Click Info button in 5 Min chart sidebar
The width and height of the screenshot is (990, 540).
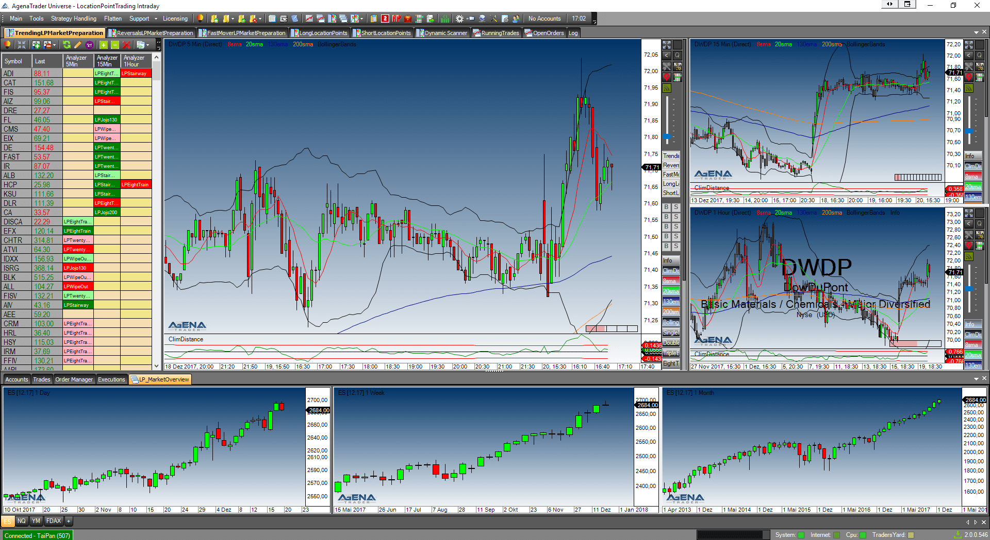click(x=671, y=260)
